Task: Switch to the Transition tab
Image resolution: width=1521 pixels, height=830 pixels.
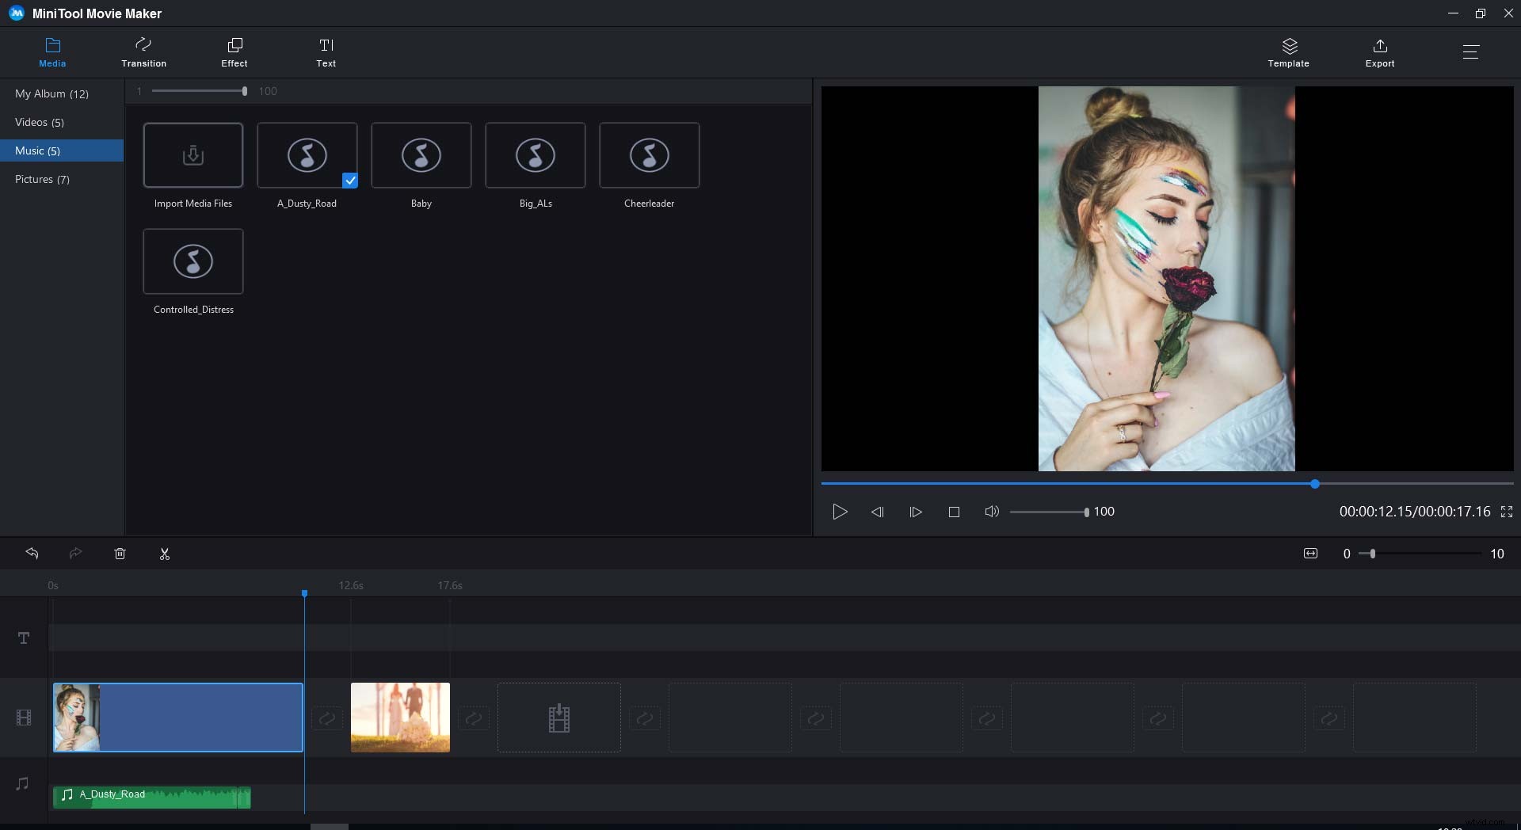Action: (143, 51)
